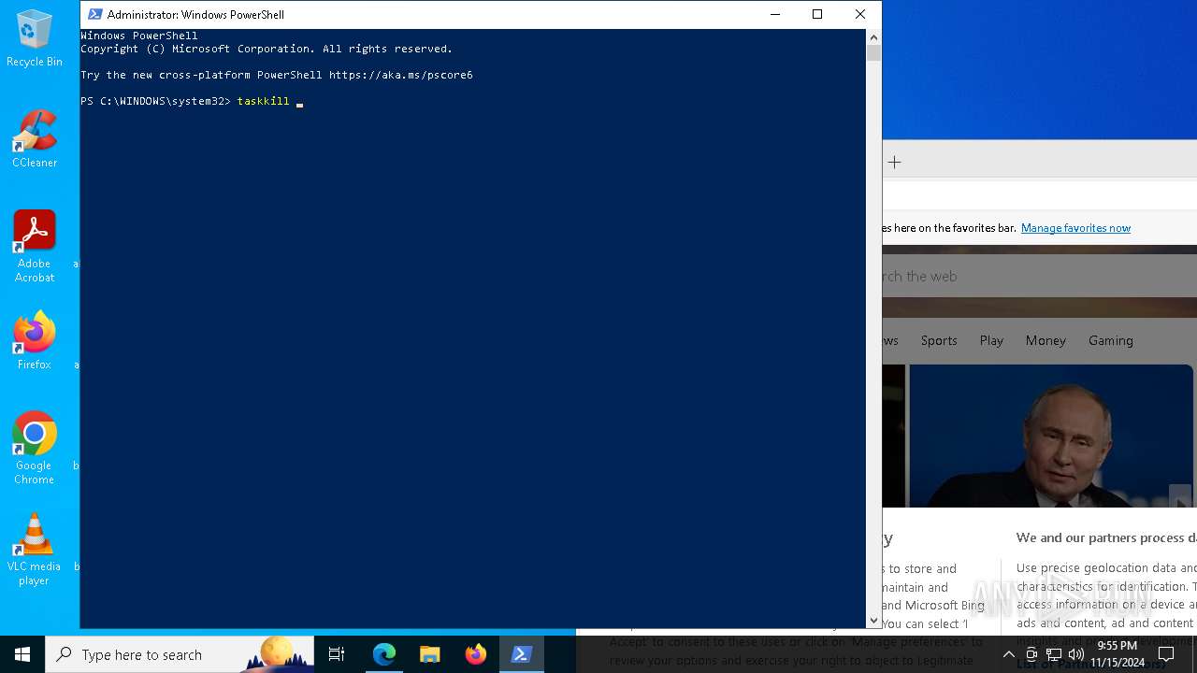Click the PowerShell icon in the title bar

(94, 14)
